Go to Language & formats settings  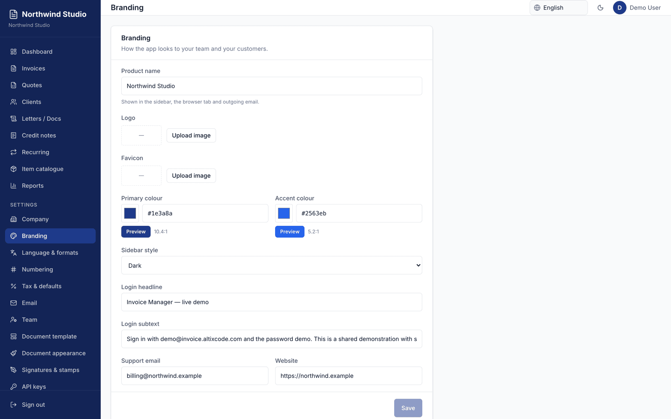(50, 253)
